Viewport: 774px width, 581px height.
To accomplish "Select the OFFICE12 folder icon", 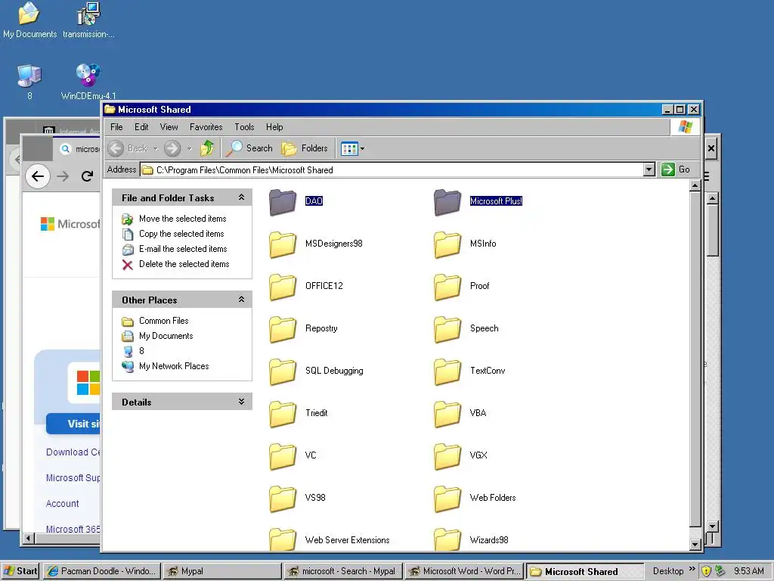I will point(283,287).
